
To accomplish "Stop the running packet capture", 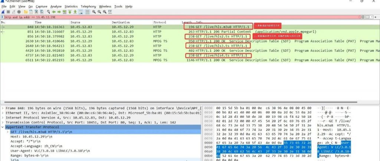I will (8, 12).
